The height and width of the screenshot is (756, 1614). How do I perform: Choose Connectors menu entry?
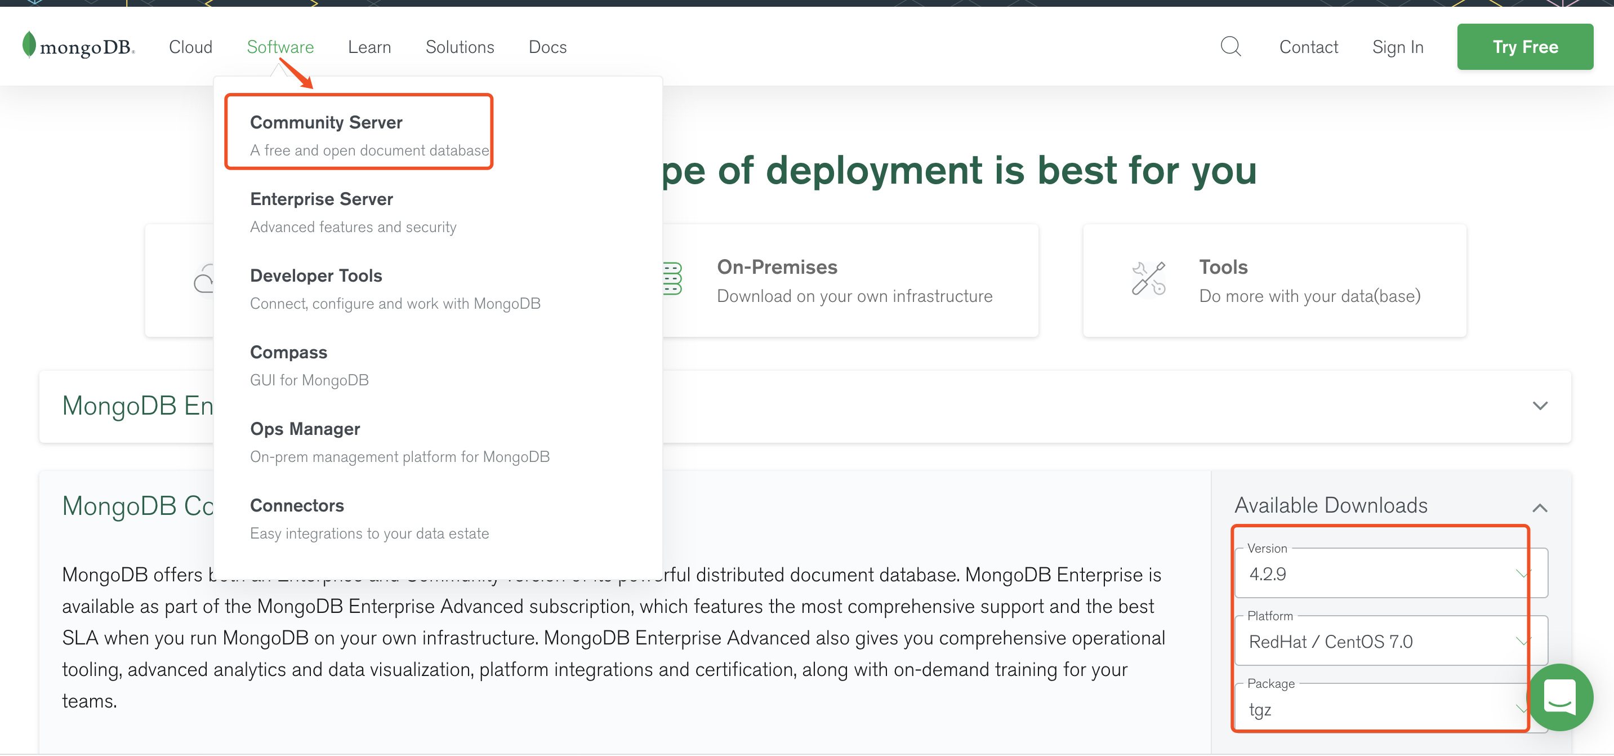(x=369, y=518)
